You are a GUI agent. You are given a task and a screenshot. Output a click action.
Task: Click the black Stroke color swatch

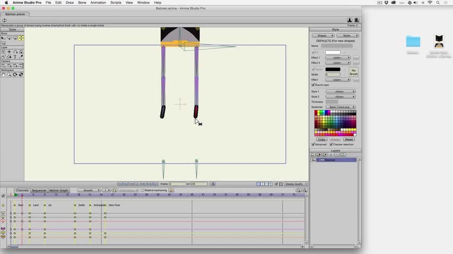pos(333,69)
